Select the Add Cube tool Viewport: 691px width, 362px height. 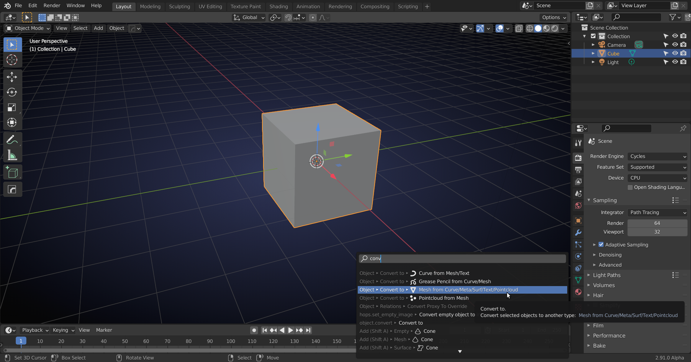12,172
